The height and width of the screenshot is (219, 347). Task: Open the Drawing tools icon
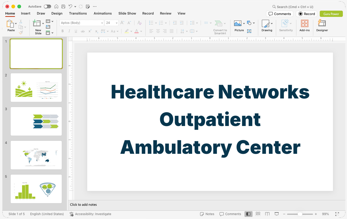click(x=266, y=24)
